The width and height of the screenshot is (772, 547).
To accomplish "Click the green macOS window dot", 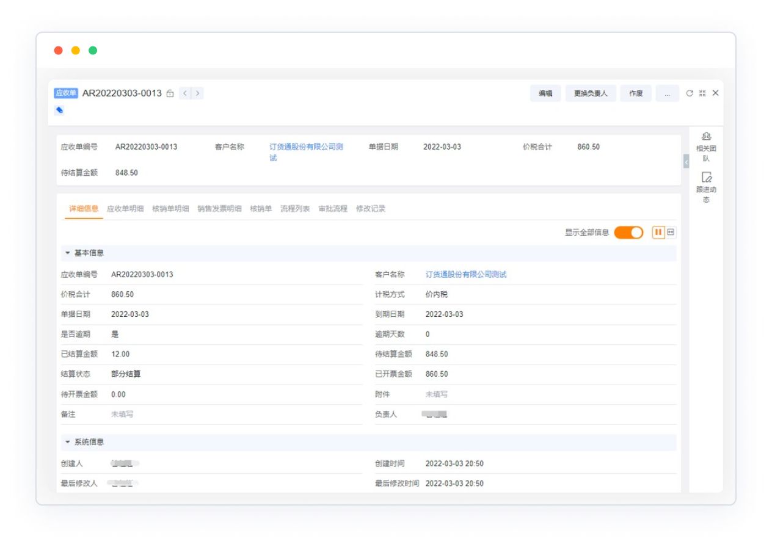I will 93,51.
